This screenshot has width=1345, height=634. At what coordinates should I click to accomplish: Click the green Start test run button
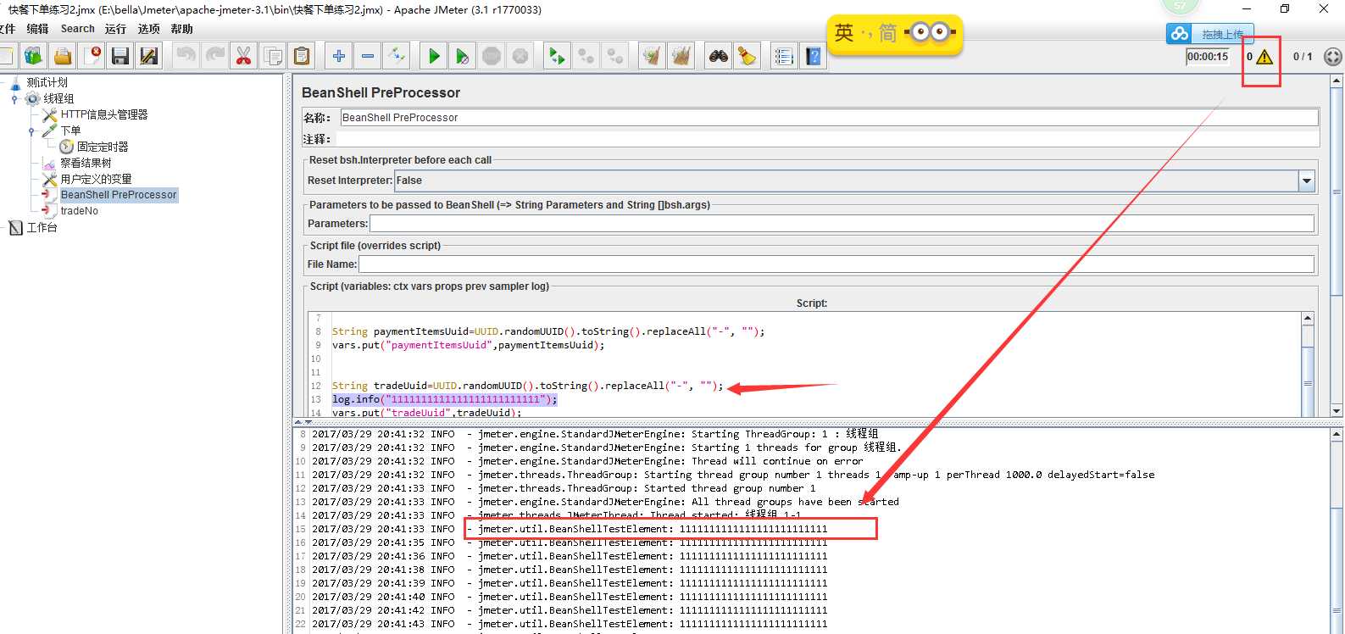pos(434,57)
